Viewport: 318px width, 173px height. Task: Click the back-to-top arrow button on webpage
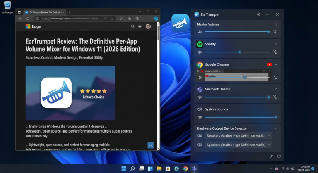[x=150, y=145]
